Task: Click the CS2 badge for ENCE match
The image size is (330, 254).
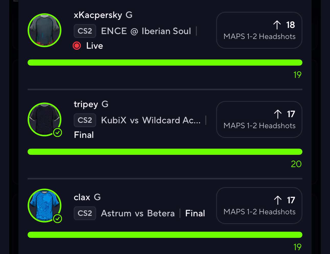Action: (85, 31)
